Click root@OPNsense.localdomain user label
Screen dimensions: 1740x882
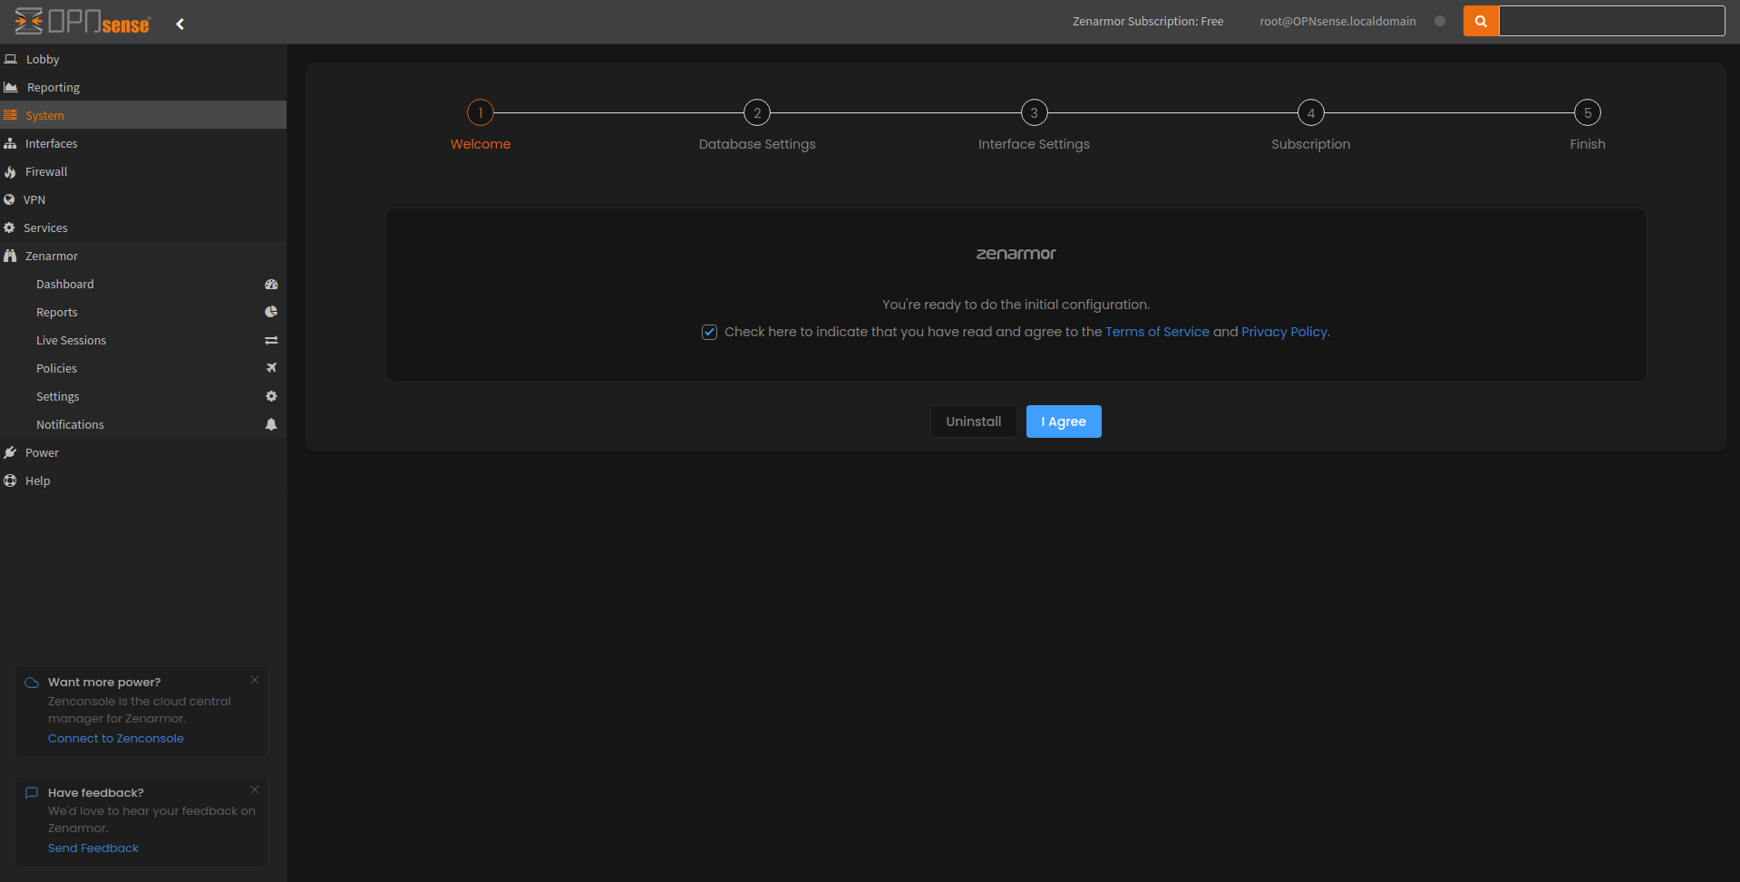(x=1337, y=21)
